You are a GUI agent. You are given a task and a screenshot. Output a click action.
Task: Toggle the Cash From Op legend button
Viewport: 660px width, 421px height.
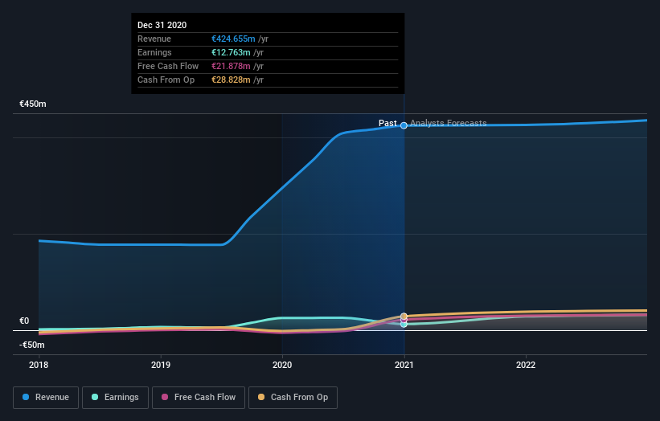[x=293, y=398]
